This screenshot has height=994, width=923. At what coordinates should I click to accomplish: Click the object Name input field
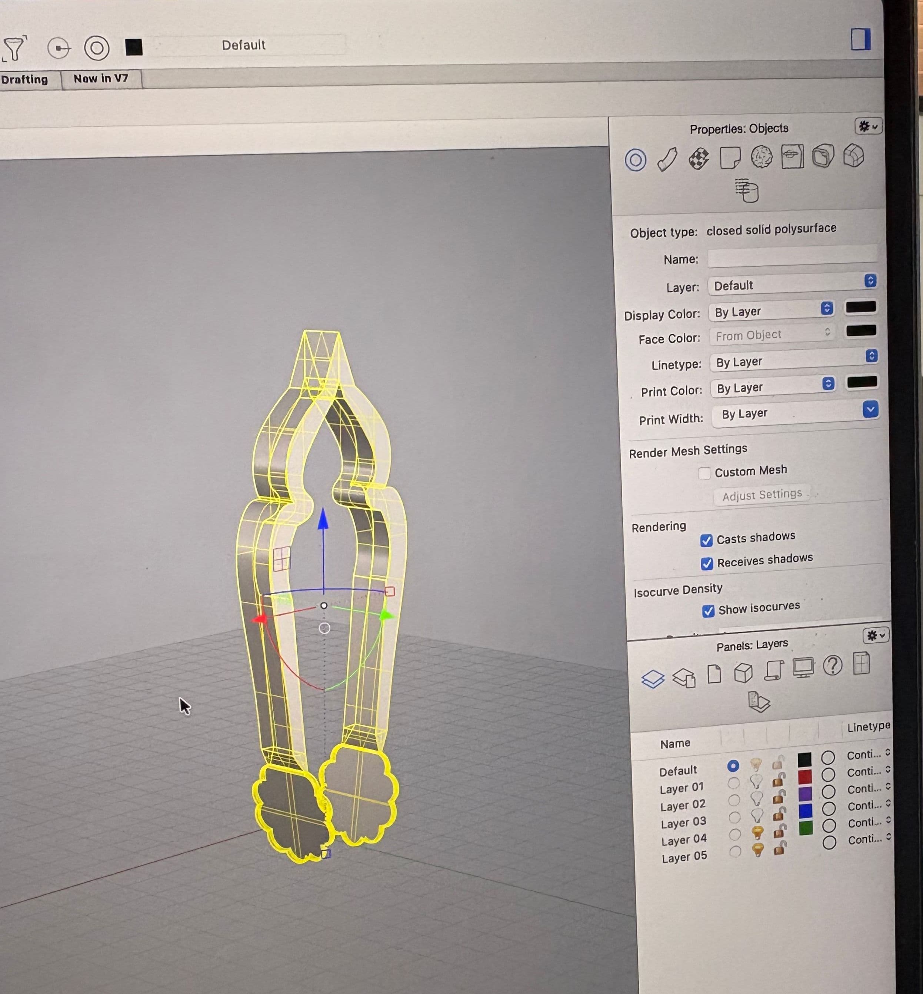792,256
